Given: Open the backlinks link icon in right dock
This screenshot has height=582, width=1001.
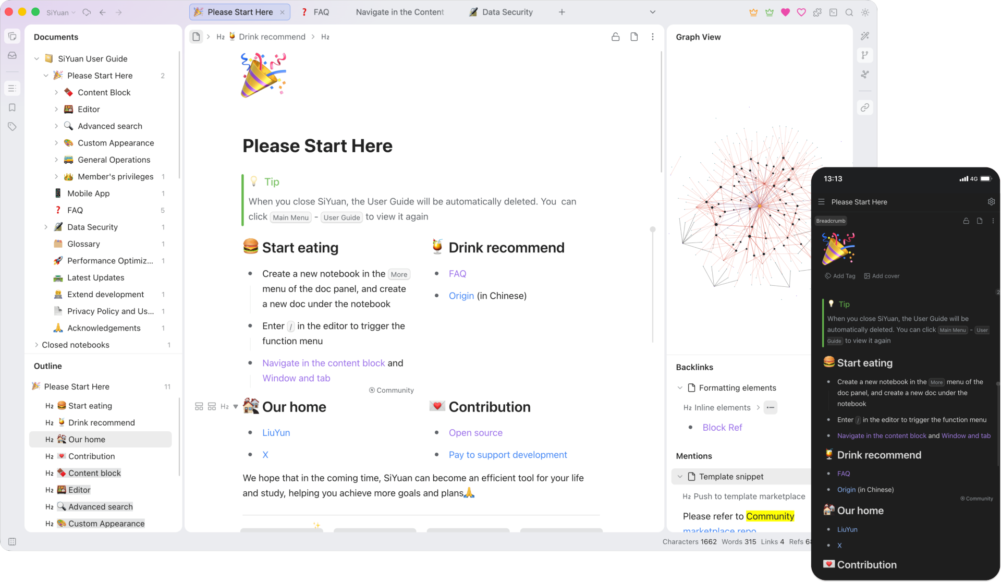Looking at the screenshot, I should coord(865,107).
